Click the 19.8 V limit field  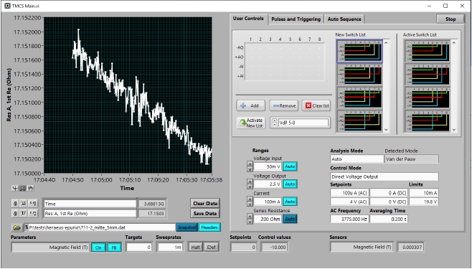[423, 202]
